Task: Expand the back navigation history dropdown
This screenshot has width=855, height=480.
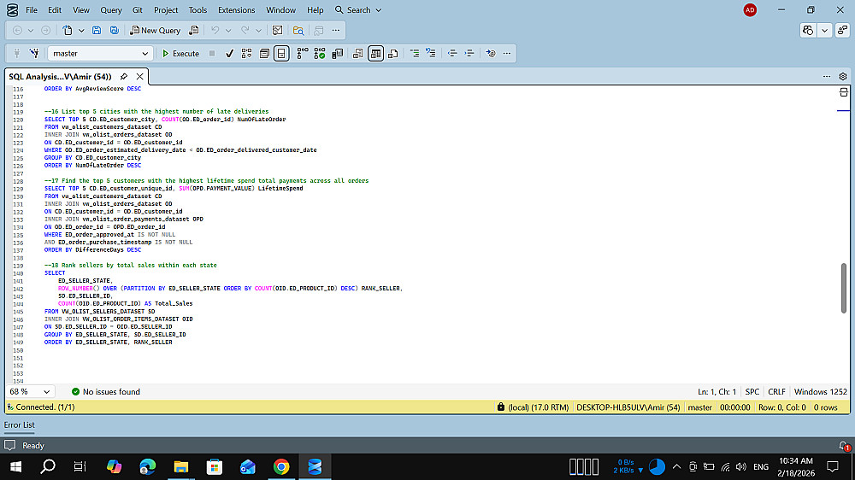Action: [x=31, y=31]
